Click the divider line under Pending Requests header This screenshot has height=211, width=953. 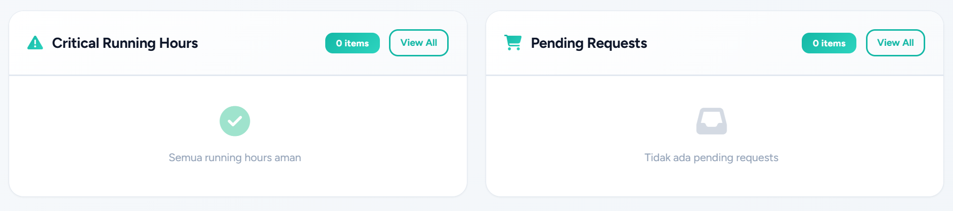click(714, 76)
